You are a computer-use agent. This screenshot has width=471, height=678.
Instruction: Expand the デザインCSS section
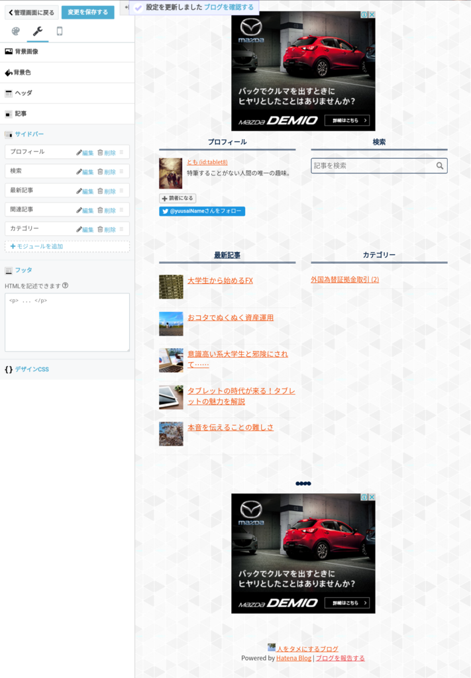pos(67,369)
